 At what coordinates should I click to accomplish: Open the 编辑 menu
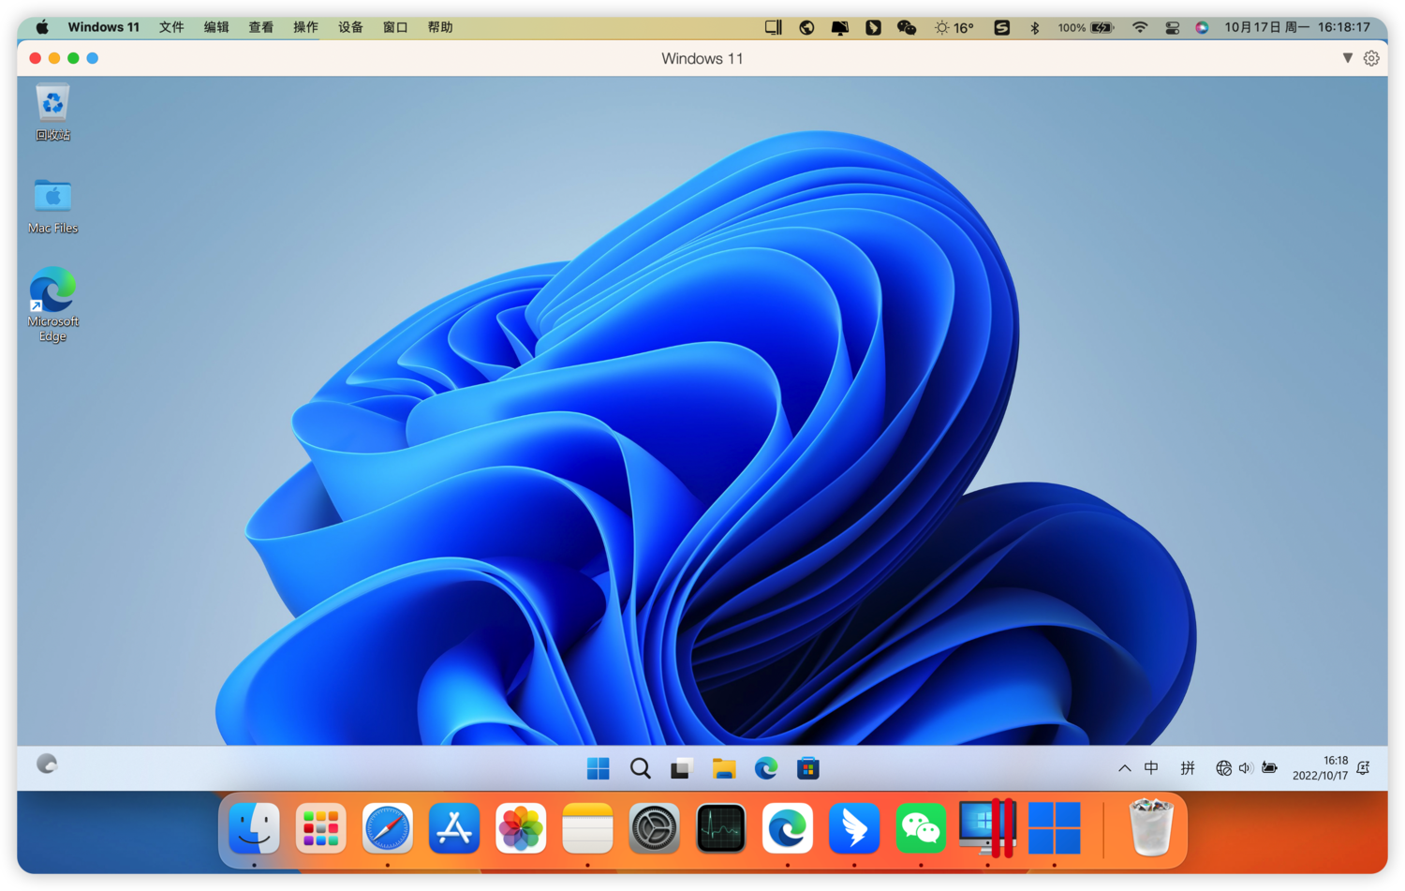pos(216,28)
